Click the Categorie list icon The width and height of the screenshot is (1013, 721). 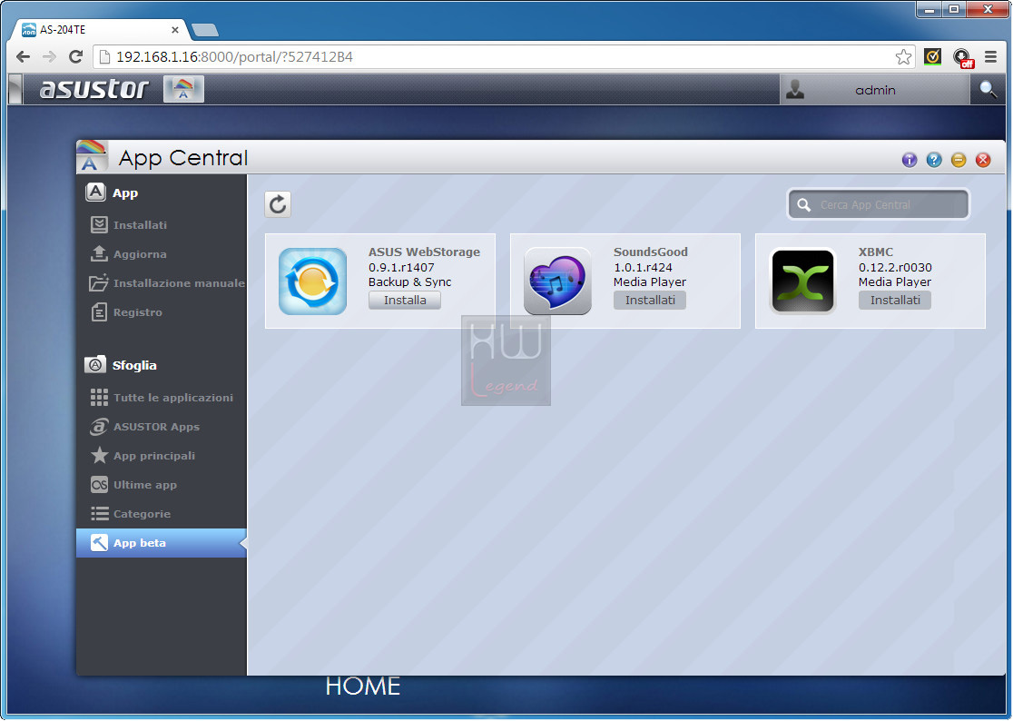pos(99,514)
